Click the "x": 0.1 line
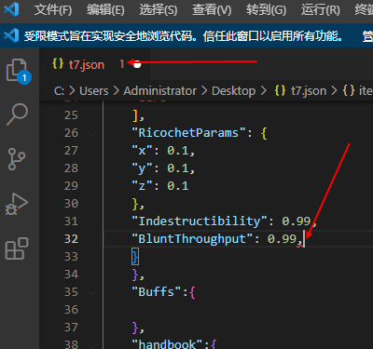The width and height of the screenshot is (373, 349). pos(163,151)
